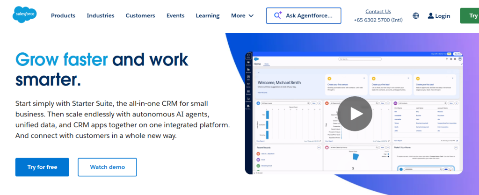Open the Industries menu

pyautogui.click(x=101, y=15)
